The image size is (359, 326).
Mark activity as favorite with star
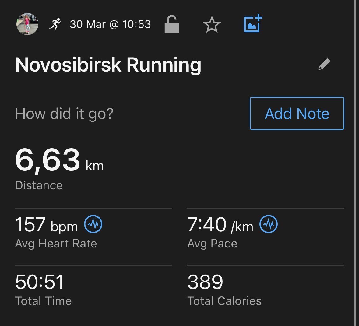click(212, 24)
